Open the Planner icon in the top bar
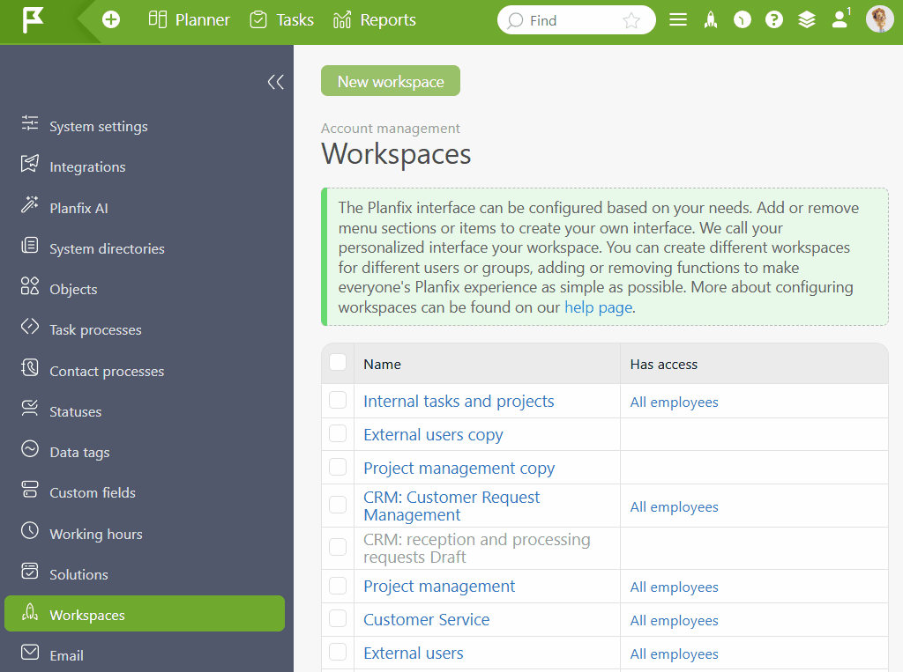This screenshot has height=672, width=903. 157,19
